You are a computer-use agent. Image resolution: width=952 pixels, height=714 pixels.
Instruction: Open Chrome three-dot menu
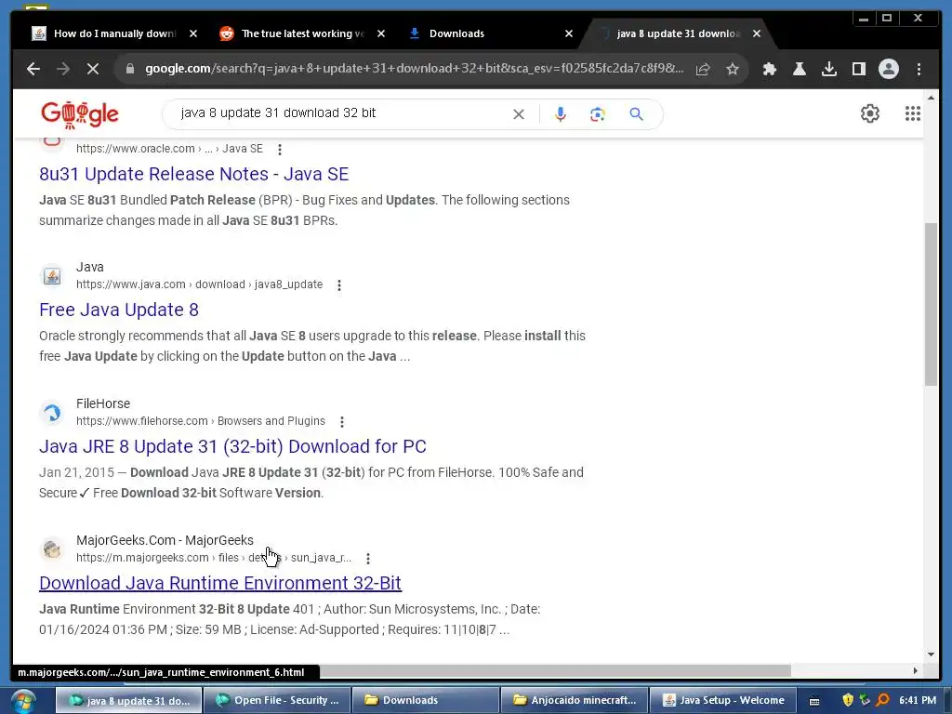point(919,69)
